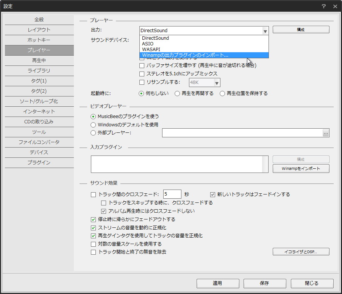The image size is (342, 294).
Task: Select ASIO in the open output list
Action: click(x=148, y=44)
